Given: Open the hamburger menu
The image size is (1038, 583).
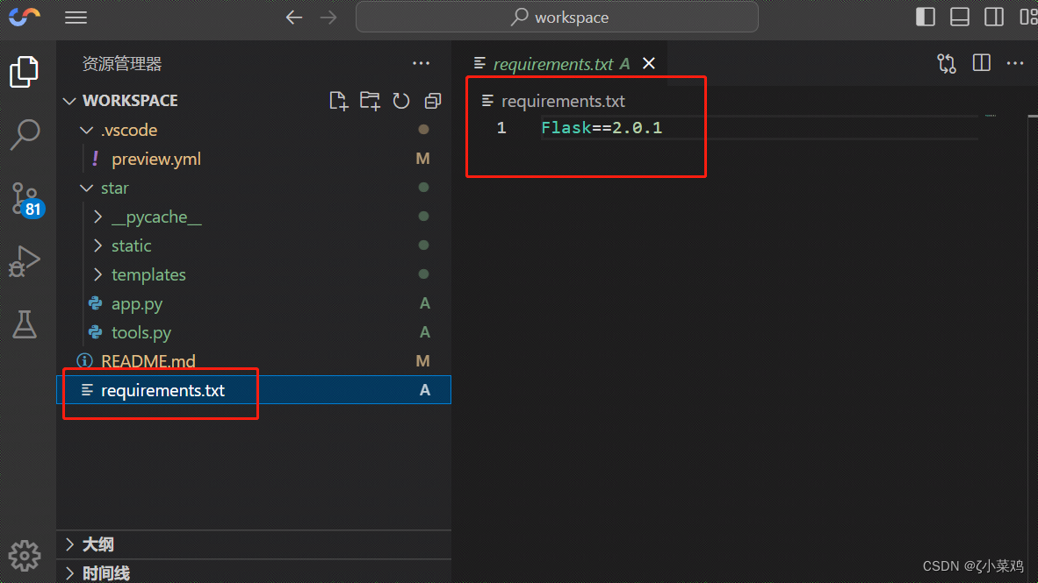Looking at the screenshot, I should [76, 17].
